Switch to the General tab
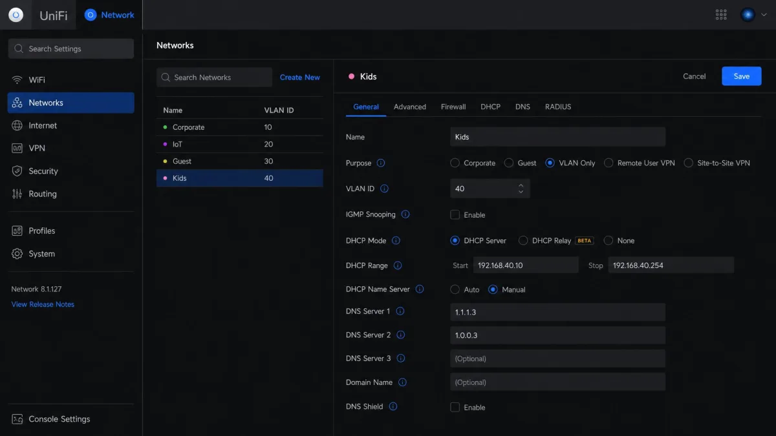The height and width of the screenshot is (436, 776). click(x=366, y=107)
